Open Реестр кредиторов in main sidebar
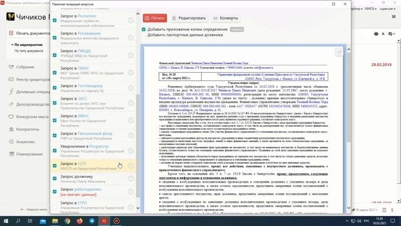The width and height of the screenshot is (401, 226). [x=29, y=80]
